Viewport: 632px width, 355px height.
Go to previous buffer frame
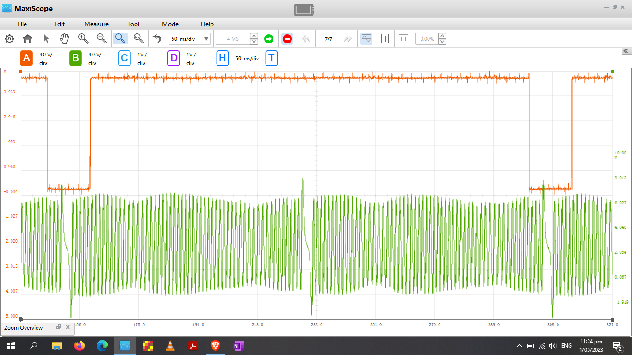pos(306,39)
